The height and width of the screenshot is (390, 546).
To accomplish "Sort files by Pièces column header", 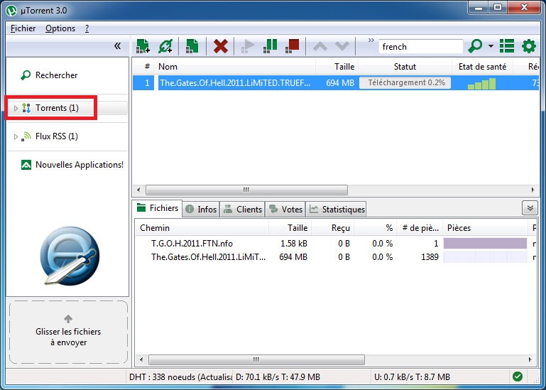I will [x=485, y=227].
